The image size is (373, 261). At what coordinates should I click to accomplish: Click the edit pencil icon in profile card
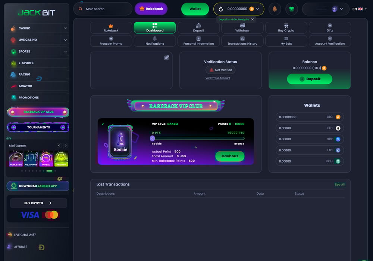(166, 57)
